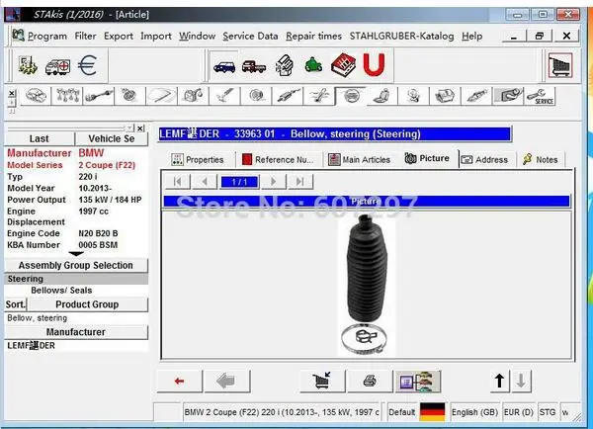Image resolution: width=593 pixels, height=429 pixels.
Task: Click the Product Group header button
Action: click(x=87, y=304)
